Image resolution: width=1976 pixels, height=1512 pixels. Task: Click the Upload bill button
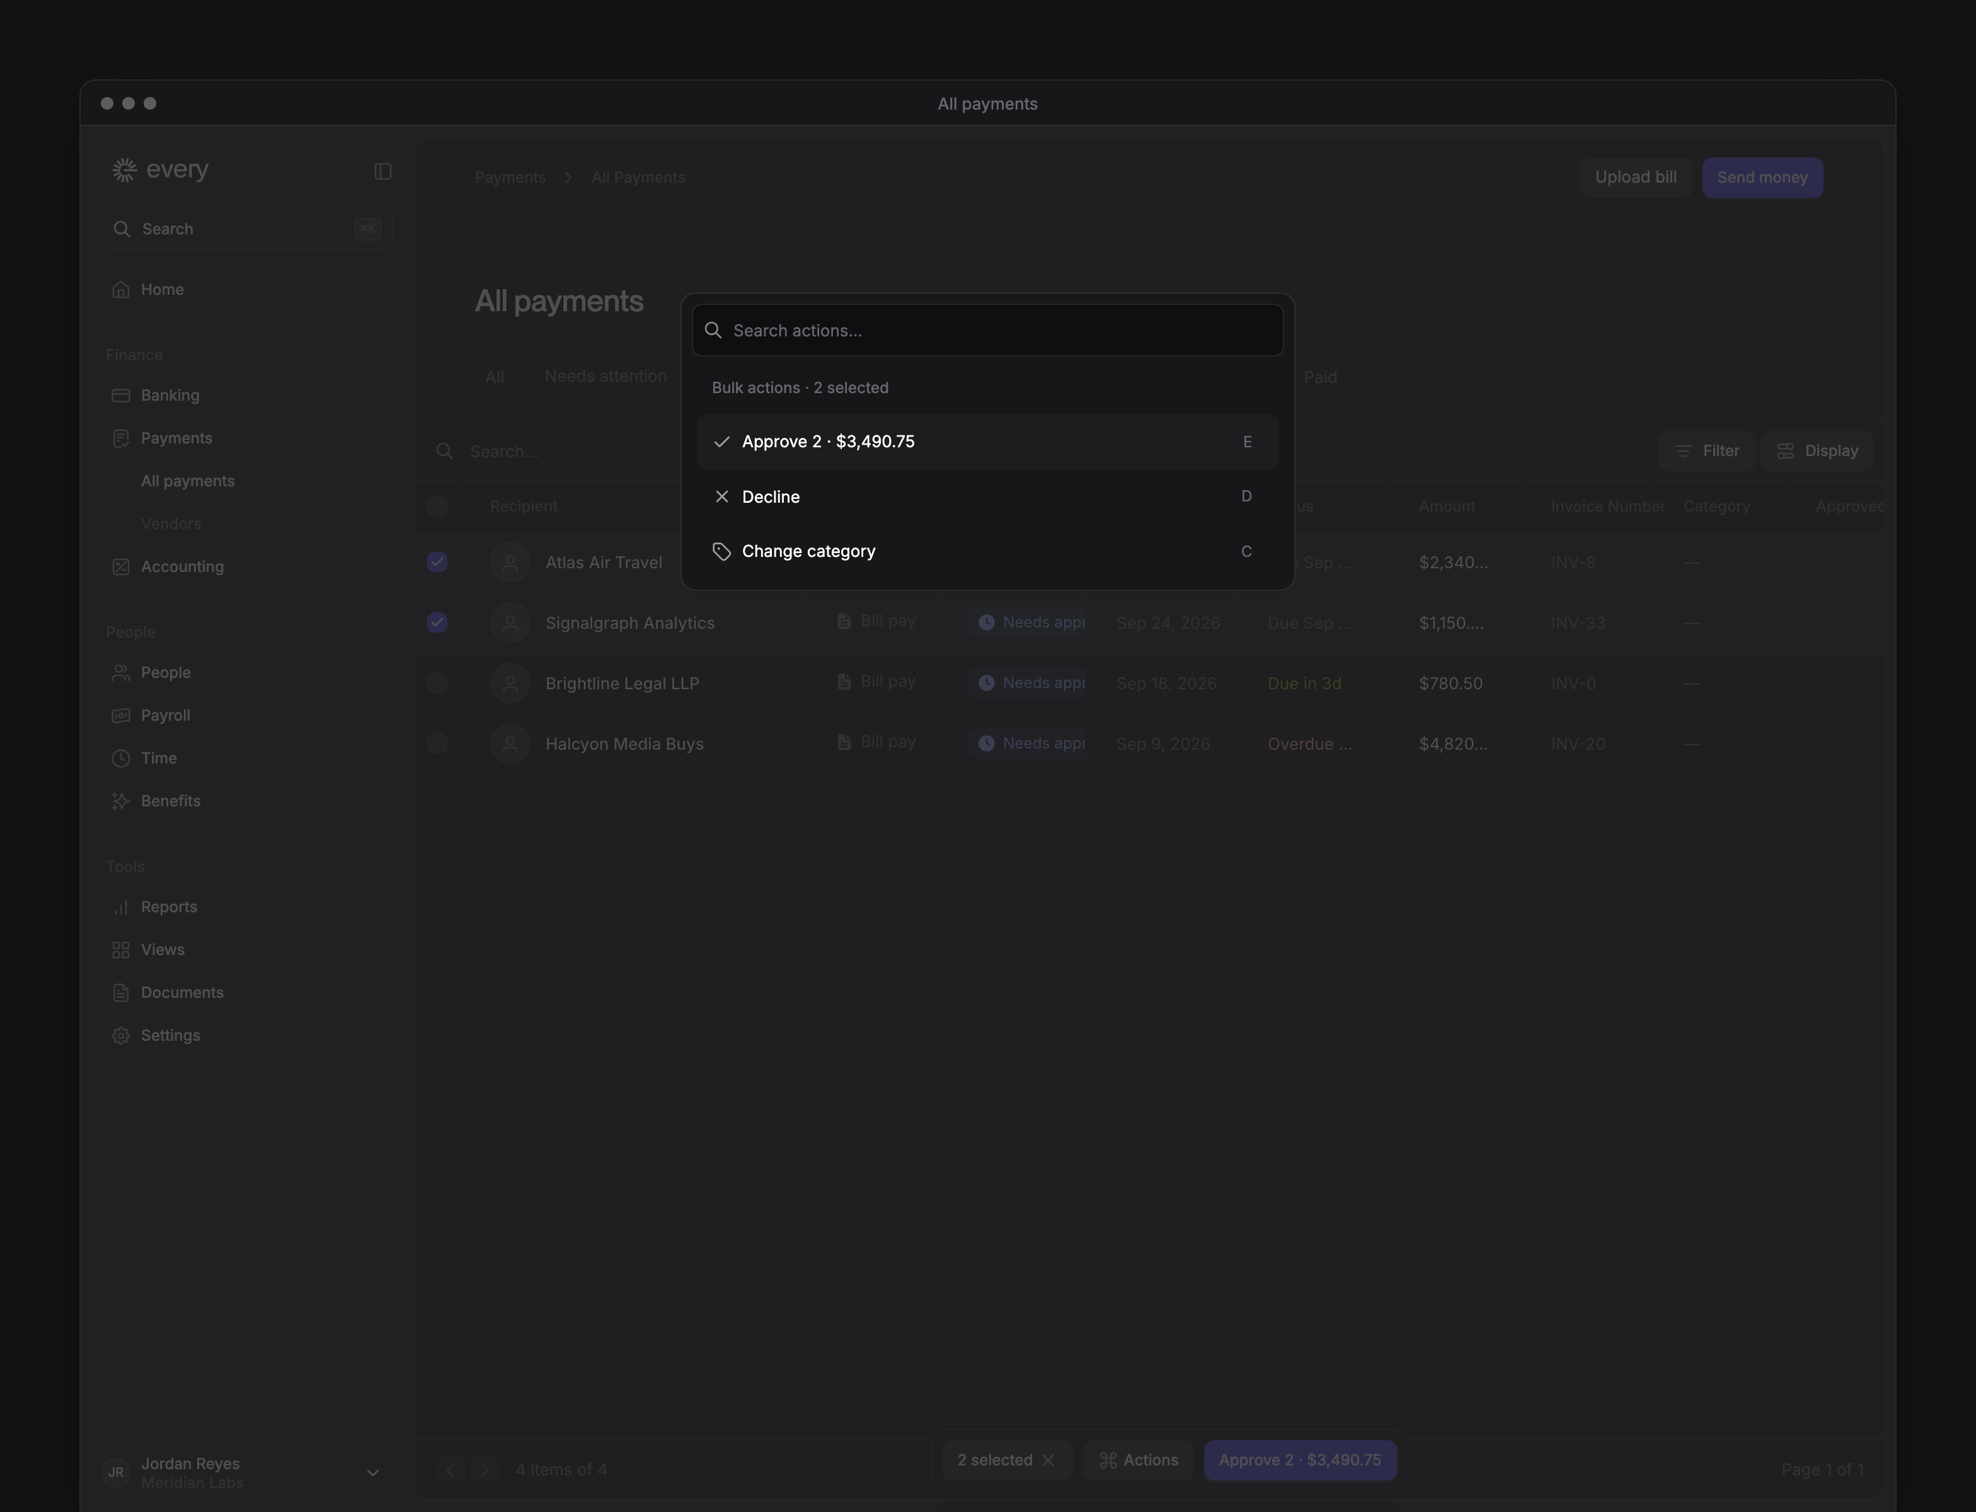click(1636, 177)
